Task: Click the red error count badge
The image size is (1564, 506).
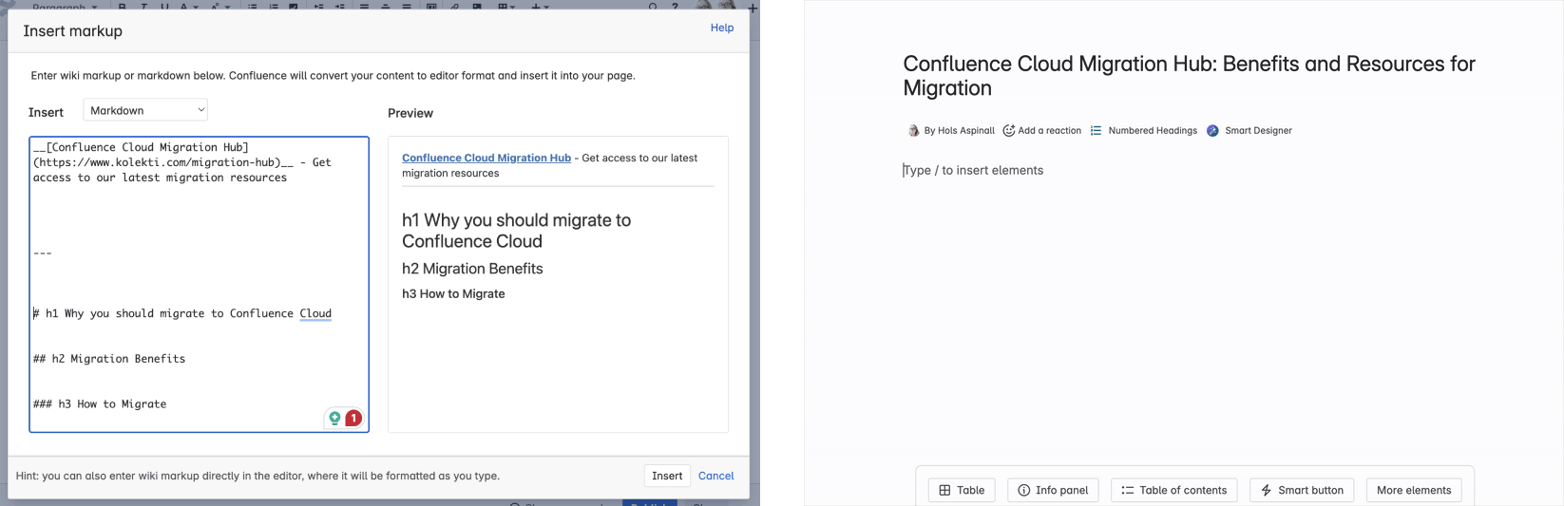Action: tap(353, 418)
